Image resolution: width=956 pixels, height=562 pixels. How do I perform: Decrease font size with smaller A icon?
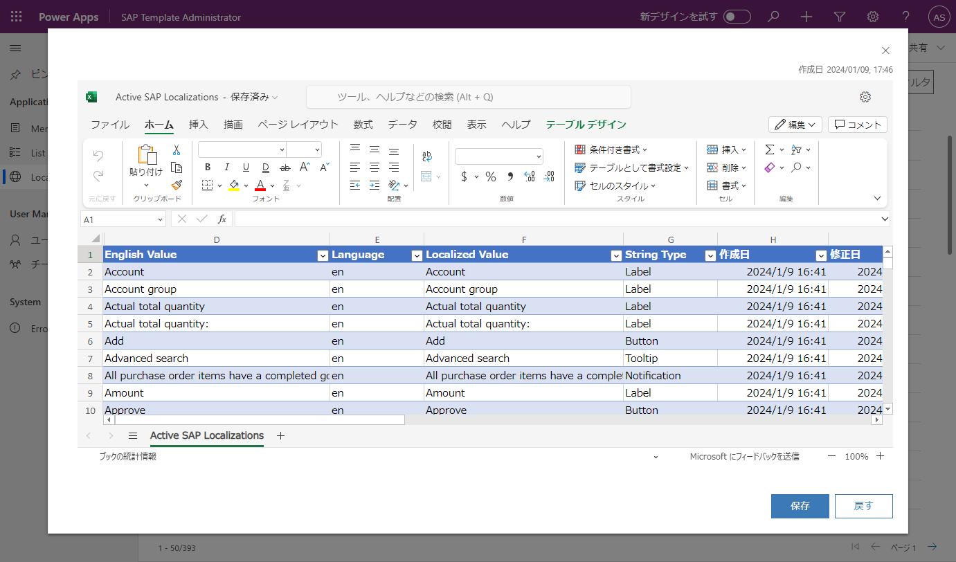325,167
